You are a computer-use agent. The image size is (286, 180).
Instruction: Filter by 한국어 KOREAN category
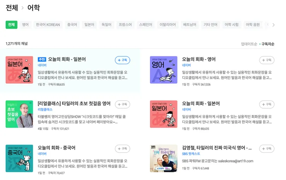(48, 25)
